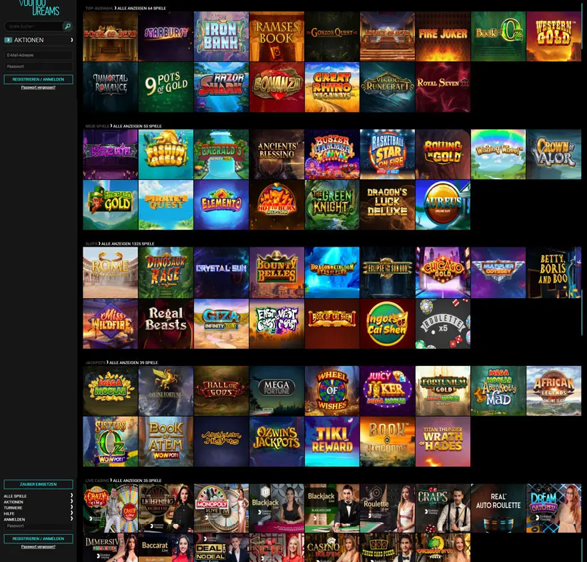The width and height of the screenshot is (587, 562).
Task: Open the 9 Pots of Gold tile
Action: pos(166,87)
